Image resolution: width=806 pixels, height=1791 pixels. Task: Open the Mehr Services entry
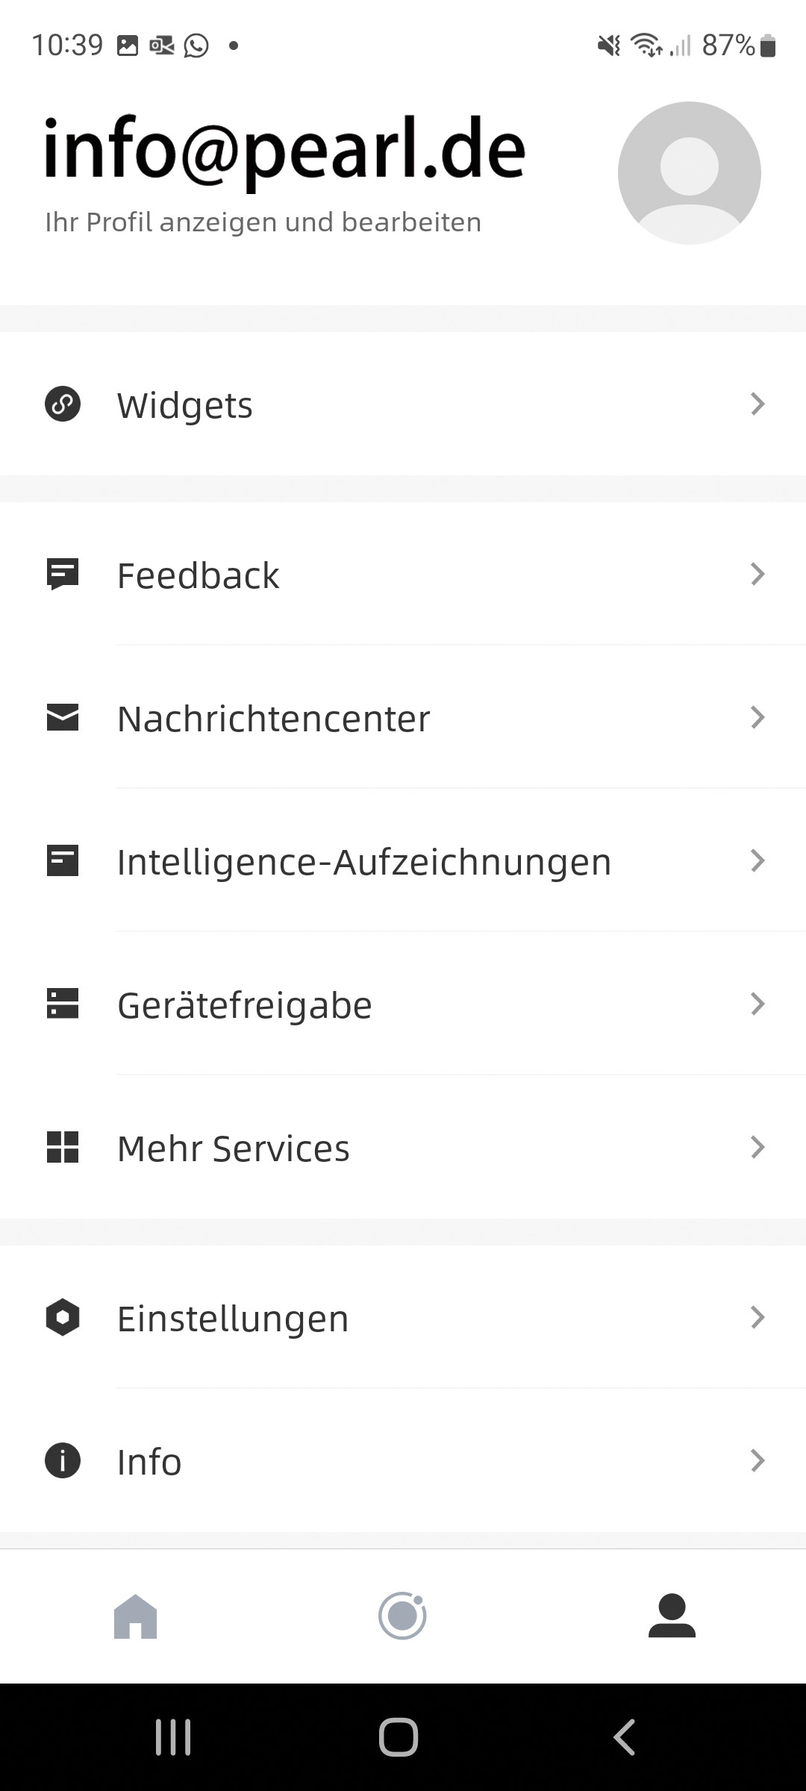point(234,1148)
